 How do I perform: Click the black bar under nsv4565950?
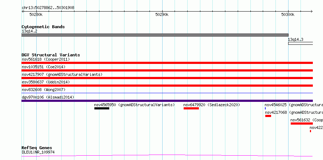click(x=102, y=108)
